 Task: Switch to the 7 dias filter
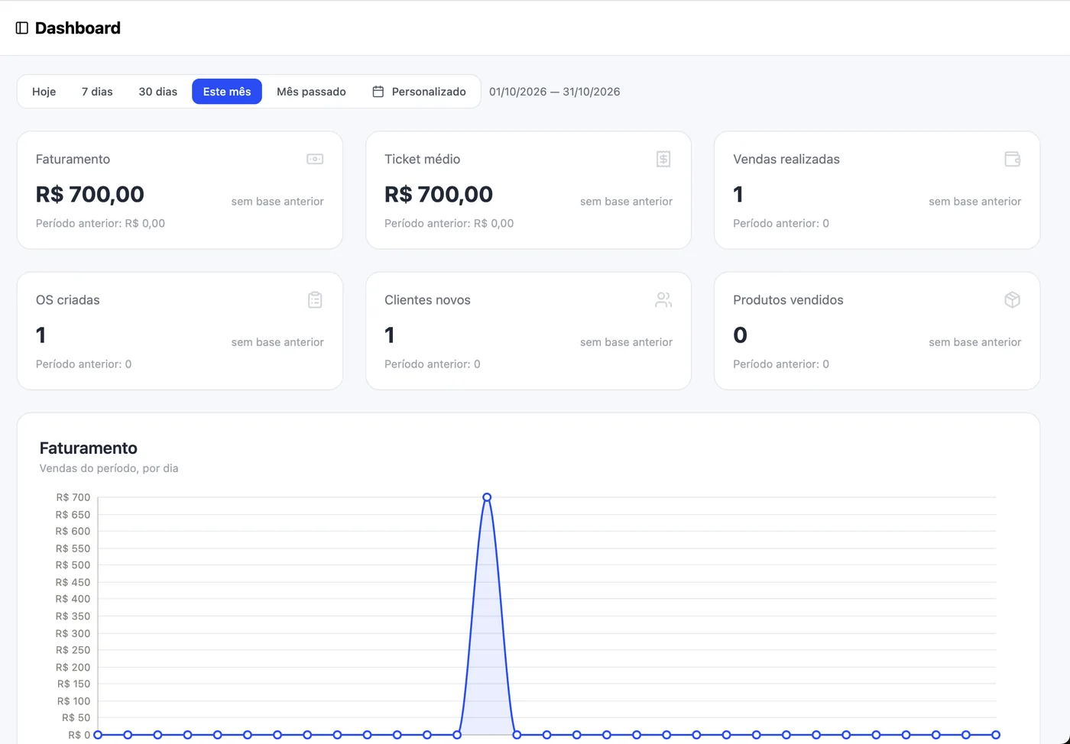[x=97, y=92]
